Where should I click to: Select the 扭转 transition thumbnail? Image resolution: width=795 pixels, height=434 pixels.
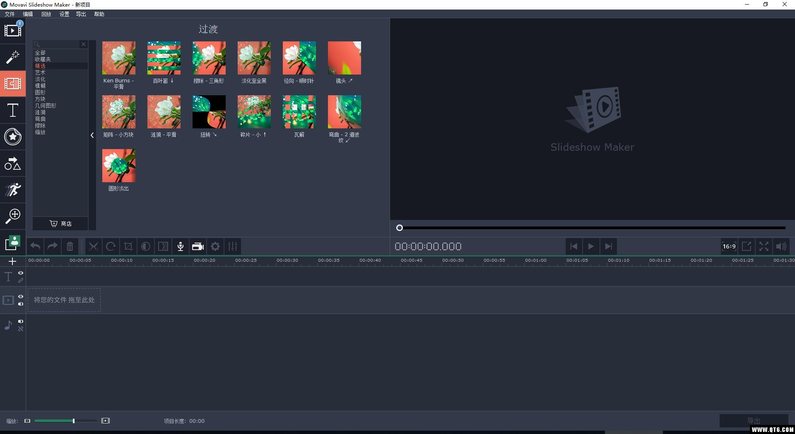pyautogui.click(x=209, y=112)
